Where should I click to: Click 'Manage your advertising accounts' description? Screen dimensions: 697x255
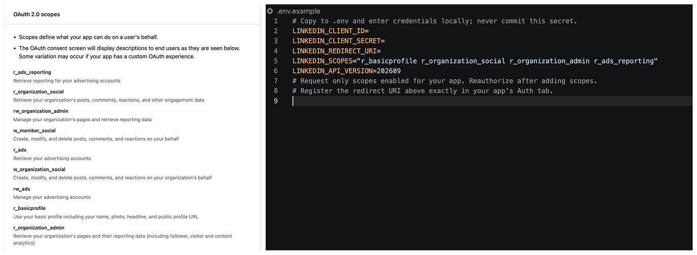(x=52, y=197)
